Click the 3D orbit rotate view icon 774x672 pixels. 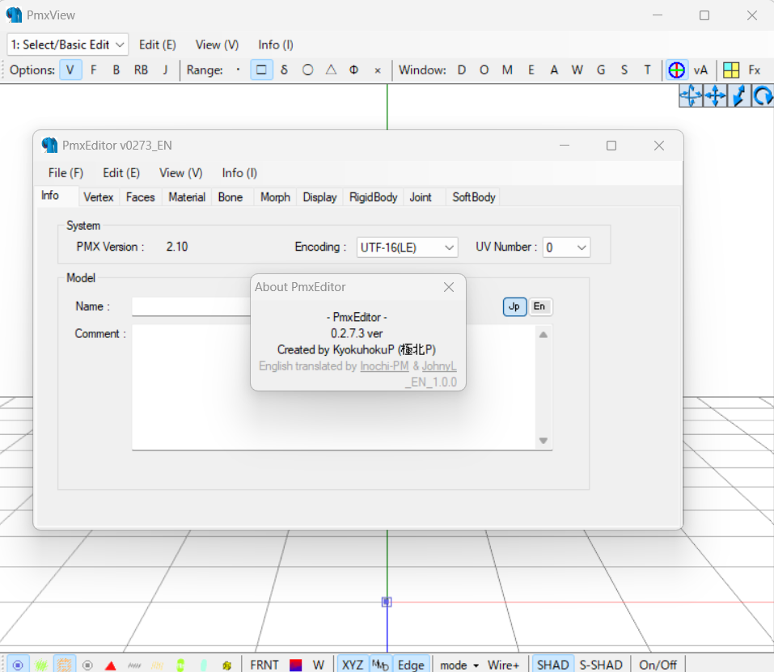690,95
